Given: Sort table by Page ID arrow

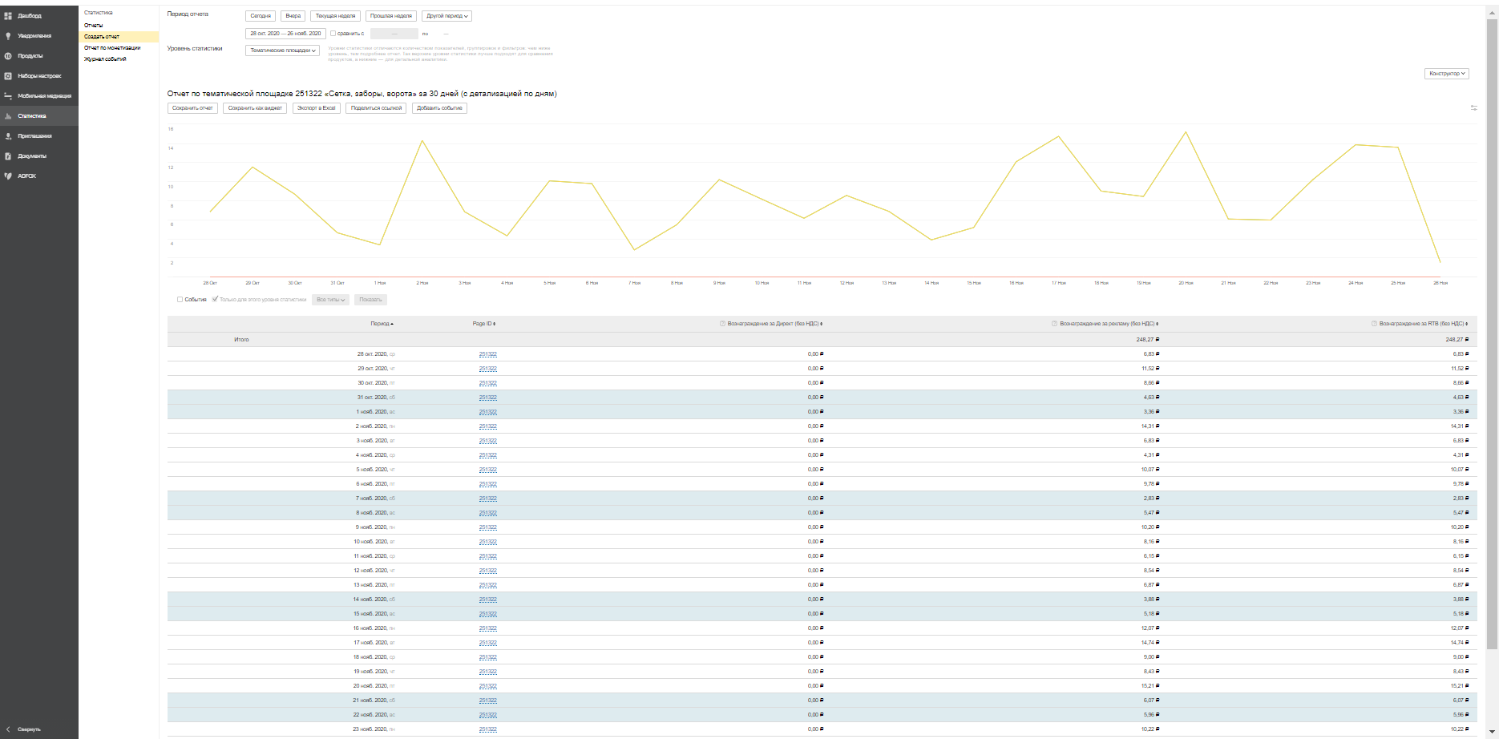Looking at the screenshot, I should (495, 324).
